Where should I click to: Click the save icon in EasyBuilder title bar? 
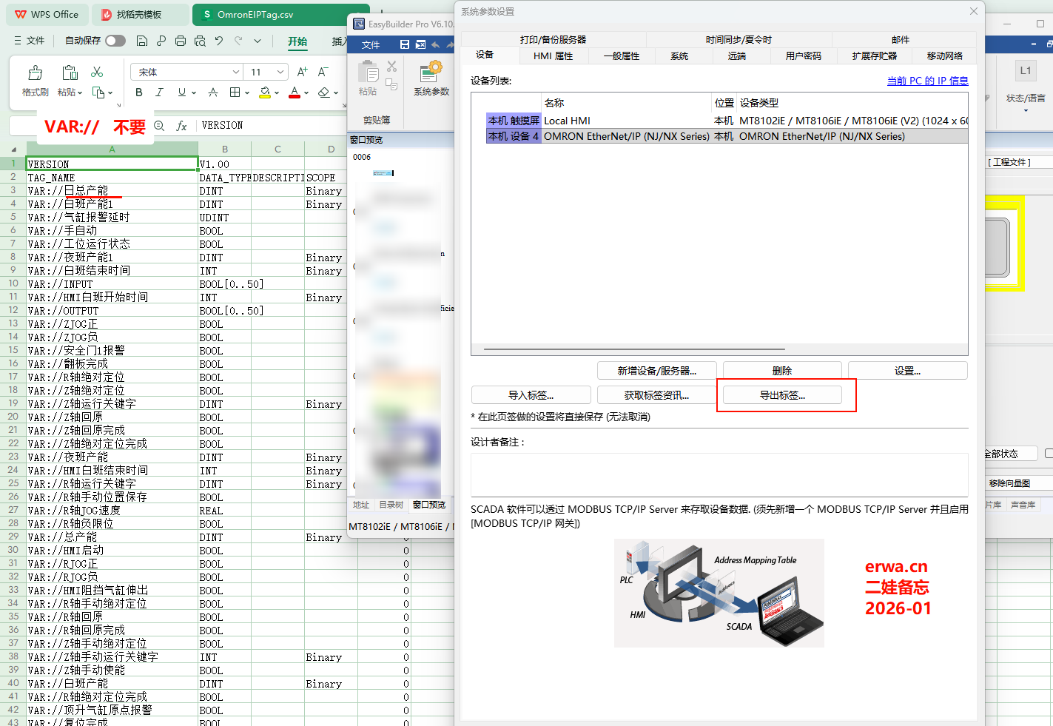coord(405,44)
